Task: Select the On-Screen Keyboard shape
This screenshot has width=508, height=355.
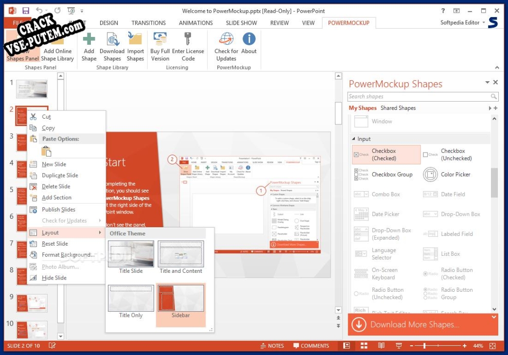Action: (x=386, y=274)
